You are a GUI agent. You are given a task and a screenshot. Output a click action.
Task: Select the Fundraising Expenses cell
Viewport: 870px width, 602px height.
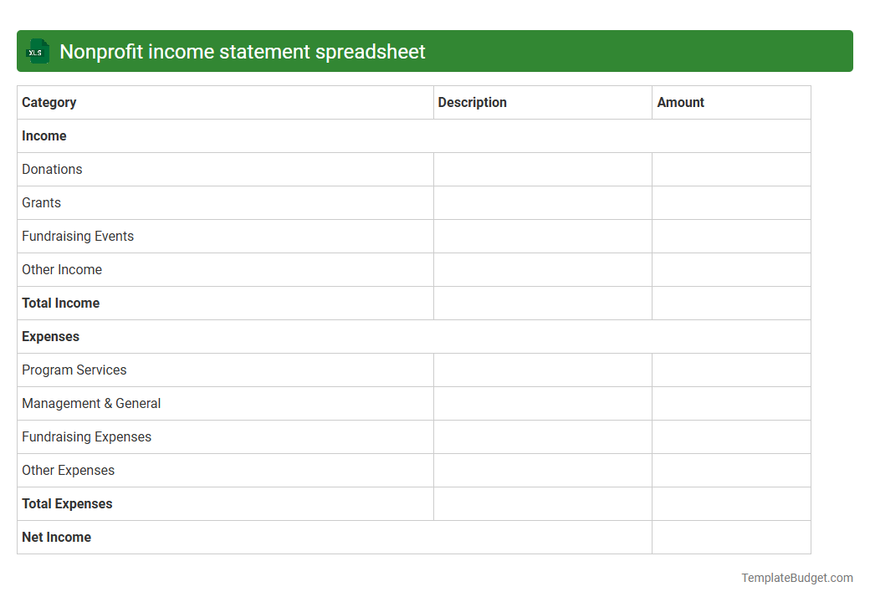coord(86,436)
